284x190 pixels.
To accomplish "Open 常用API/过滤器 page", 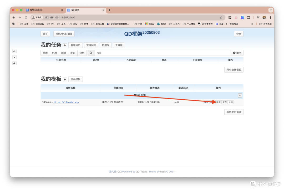I will coord(64,34).
